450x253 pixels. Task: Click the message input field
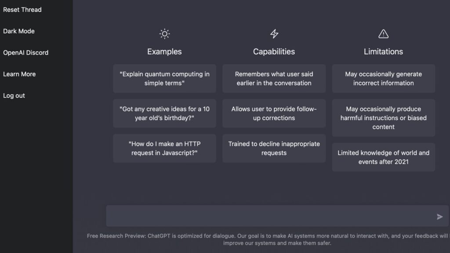tap(264, 216)
